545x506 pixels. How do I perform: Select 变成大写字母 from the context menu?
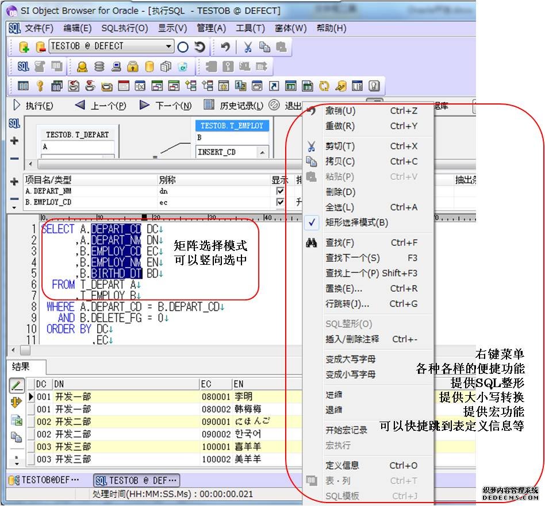coord(350,359)
